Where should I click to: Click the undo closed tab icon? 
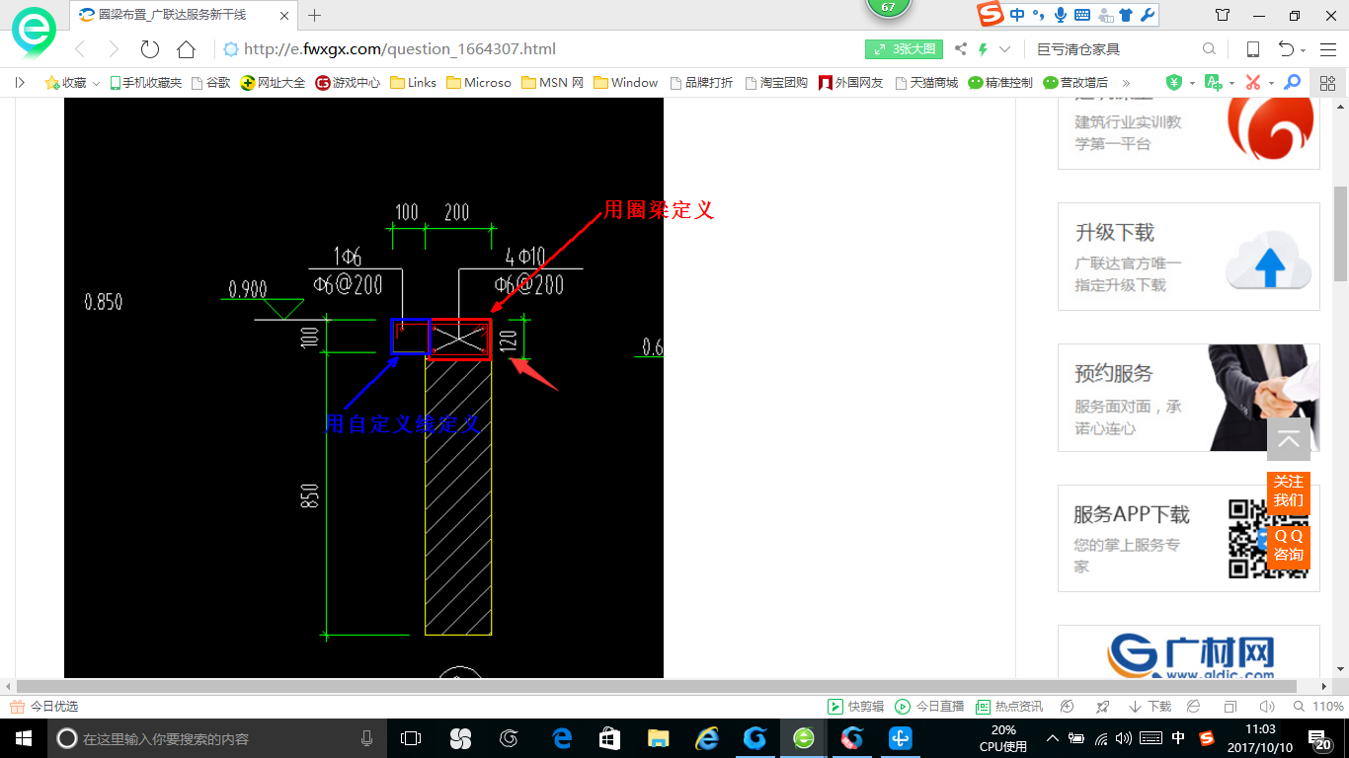1286,49
